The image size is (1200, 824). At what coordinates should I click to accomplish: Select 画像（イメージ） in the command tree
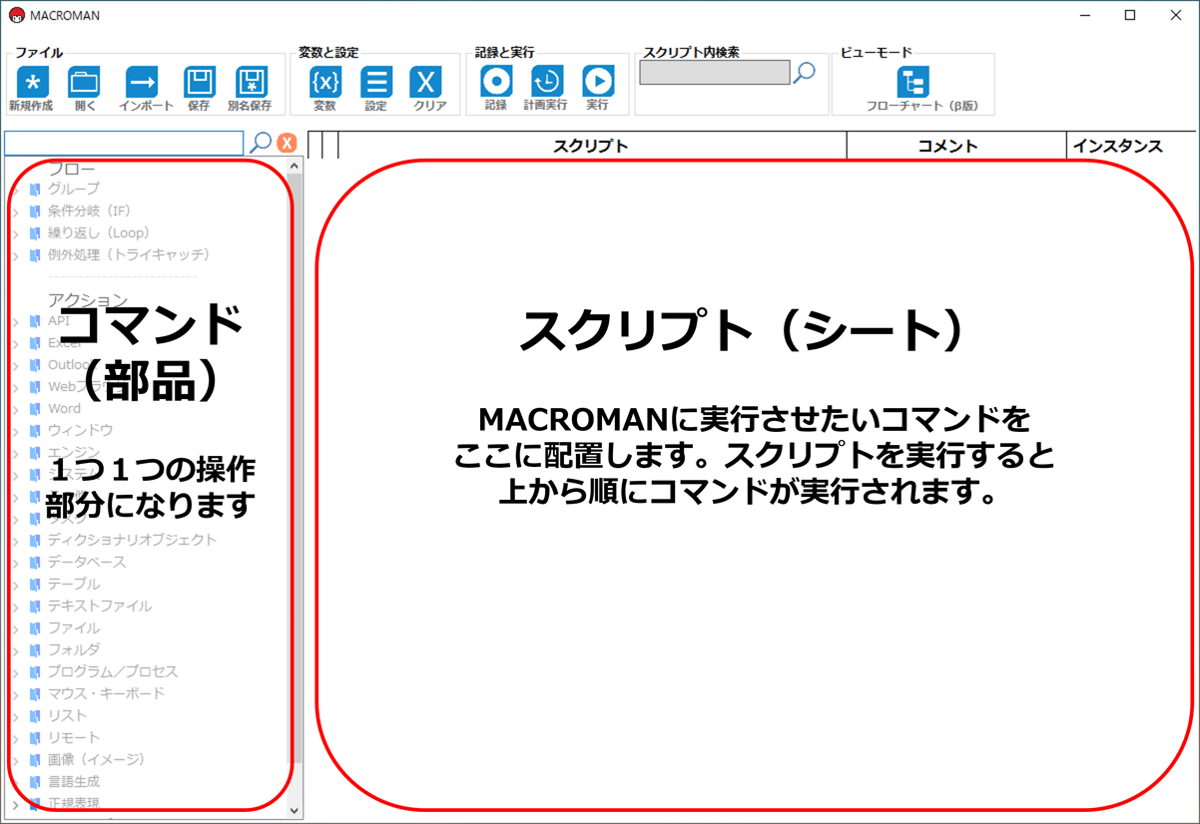point(97,759)
